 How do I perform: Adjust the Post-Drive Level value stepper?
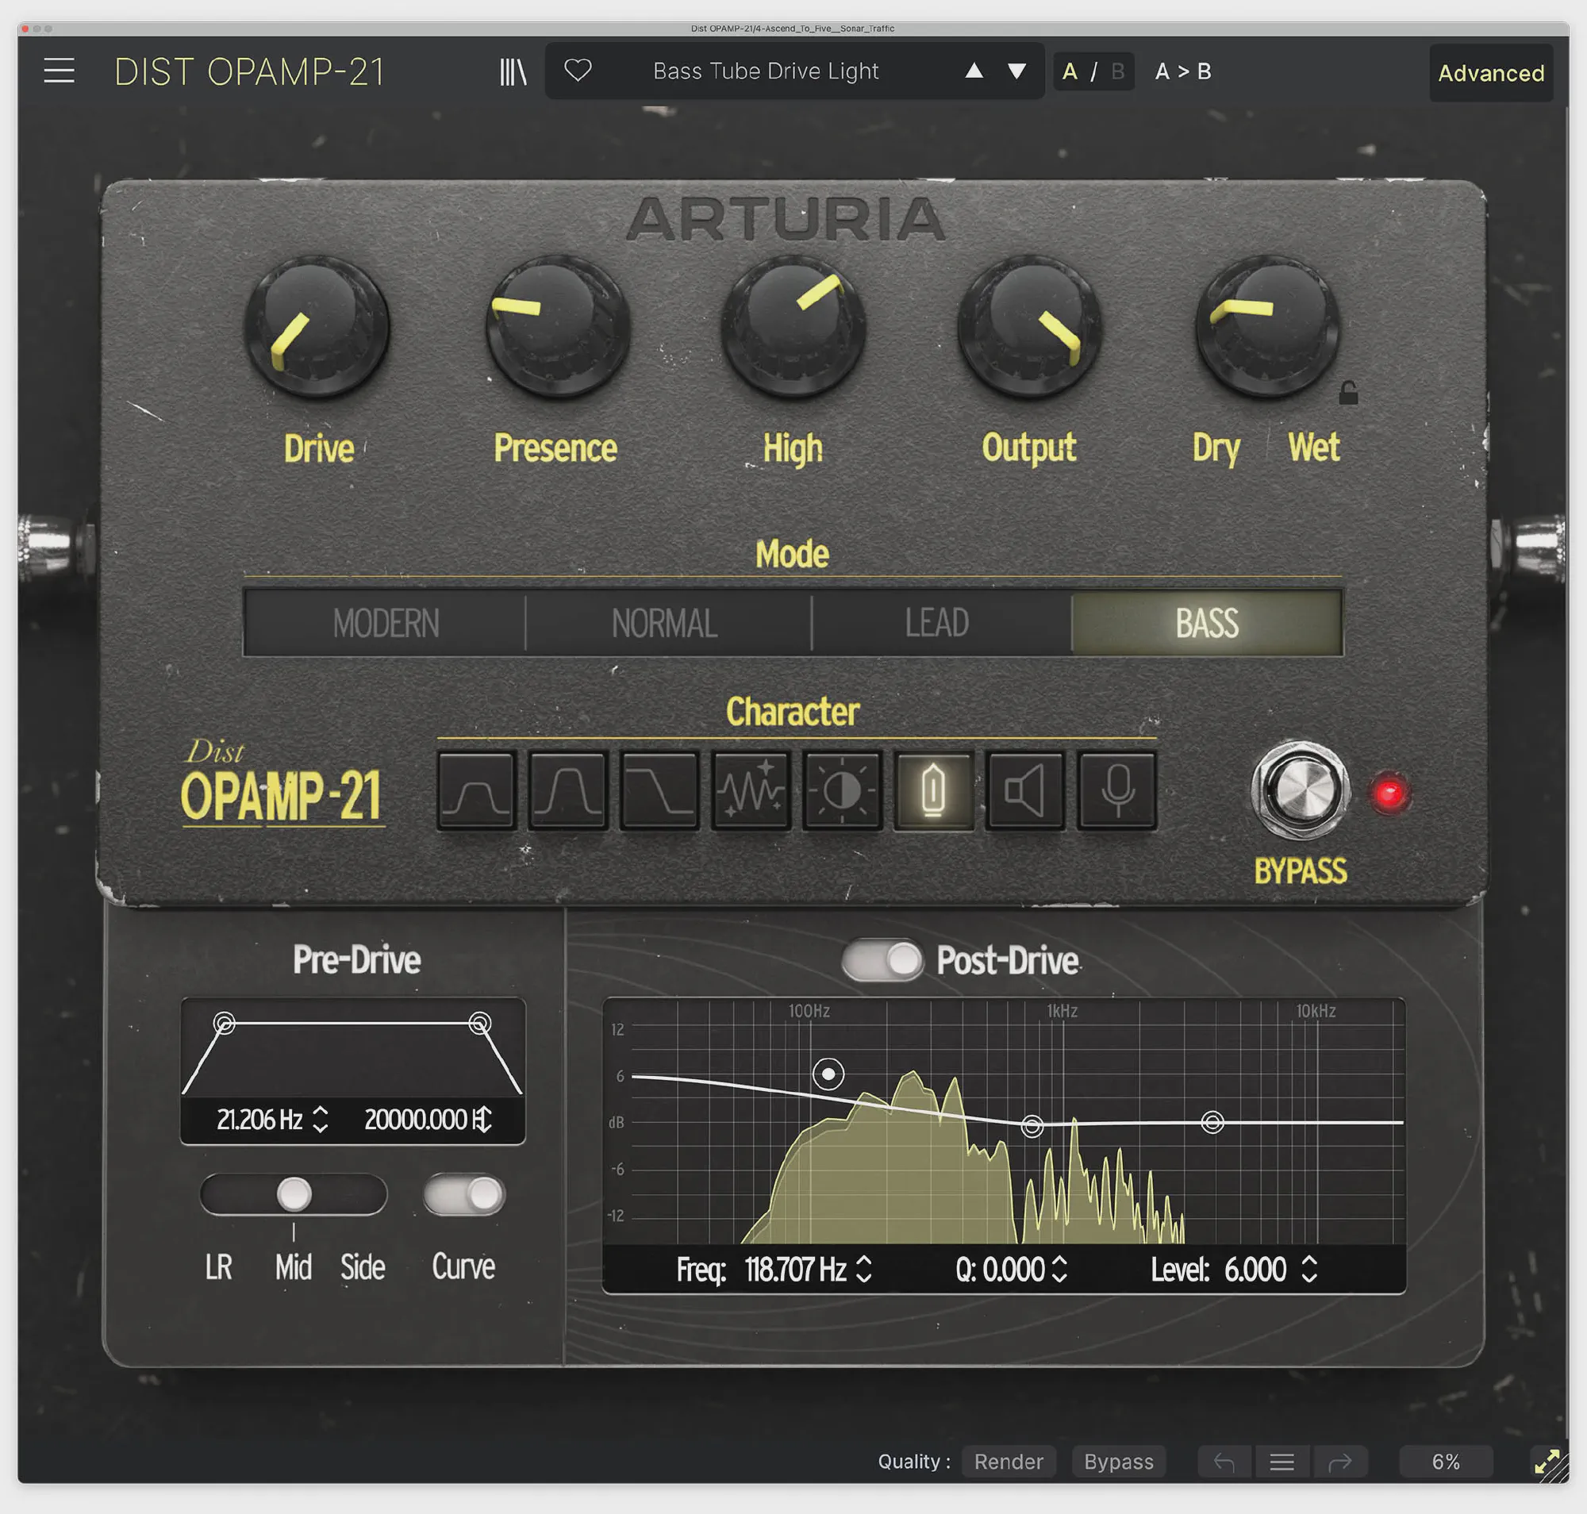pyautogui.click(x=1309, y=1269)
